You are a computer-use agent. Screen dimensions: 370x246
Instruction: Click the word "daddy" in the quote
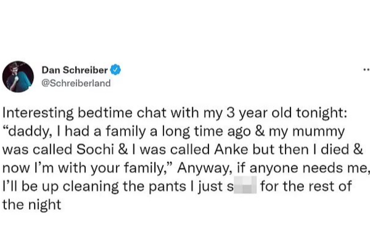click(x=30, y=132)
